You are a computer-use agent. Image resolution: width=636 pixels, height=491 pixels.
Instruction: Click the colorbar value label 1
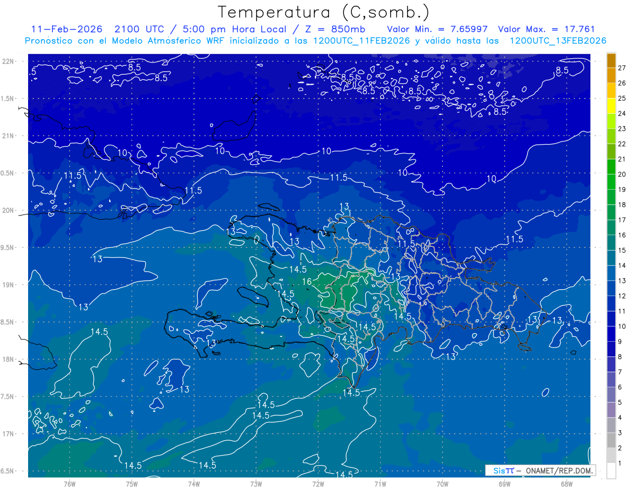620,463
